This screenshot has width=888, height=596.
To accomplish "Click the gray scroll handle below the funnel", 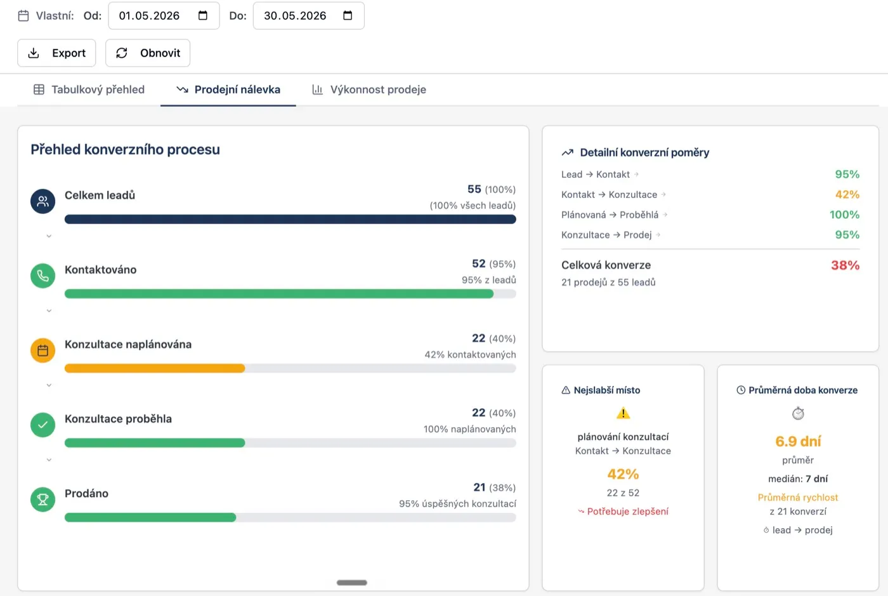I will [x=352, y=583].
